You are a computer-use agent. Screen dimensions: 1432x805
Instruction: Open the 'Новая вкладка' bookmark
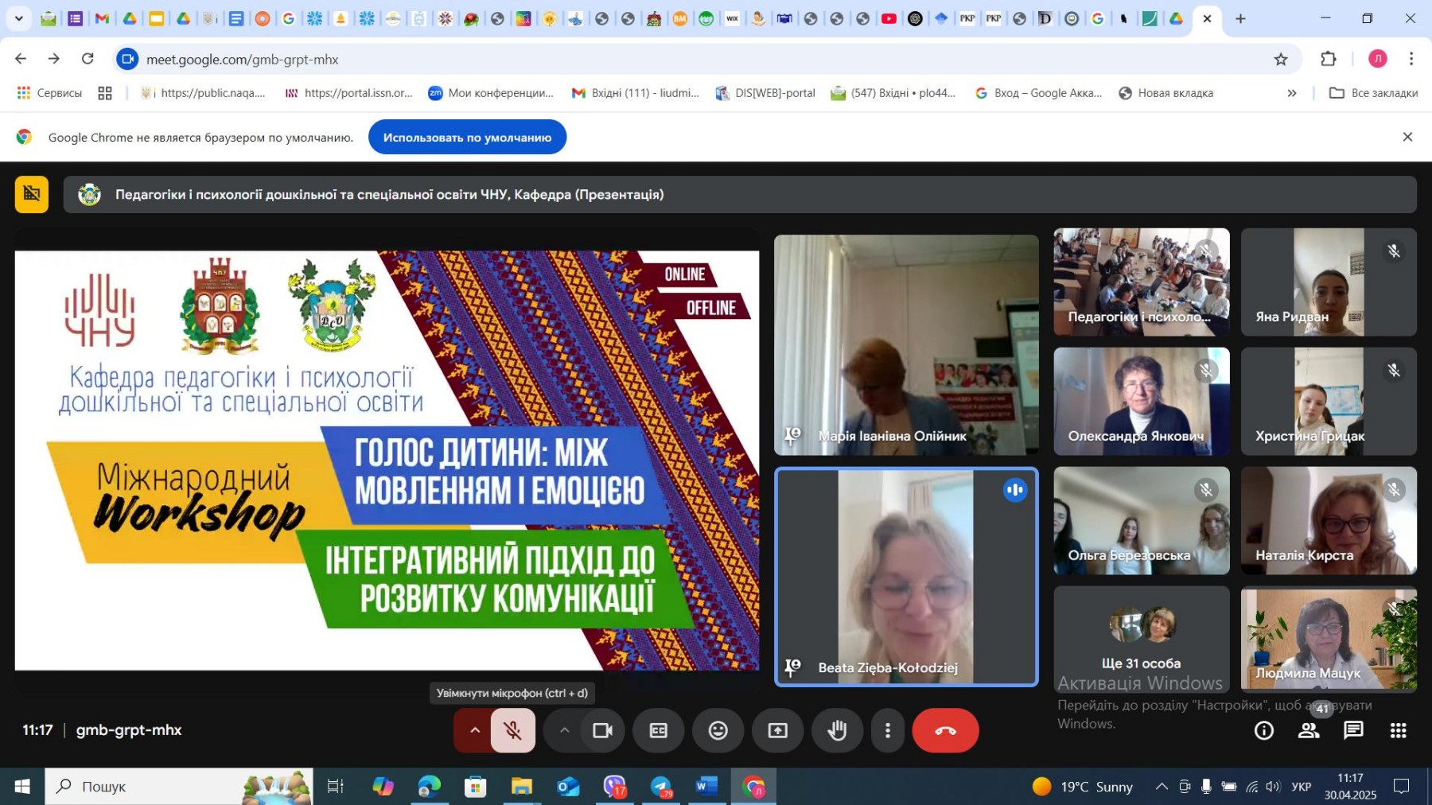[1166, 93]
